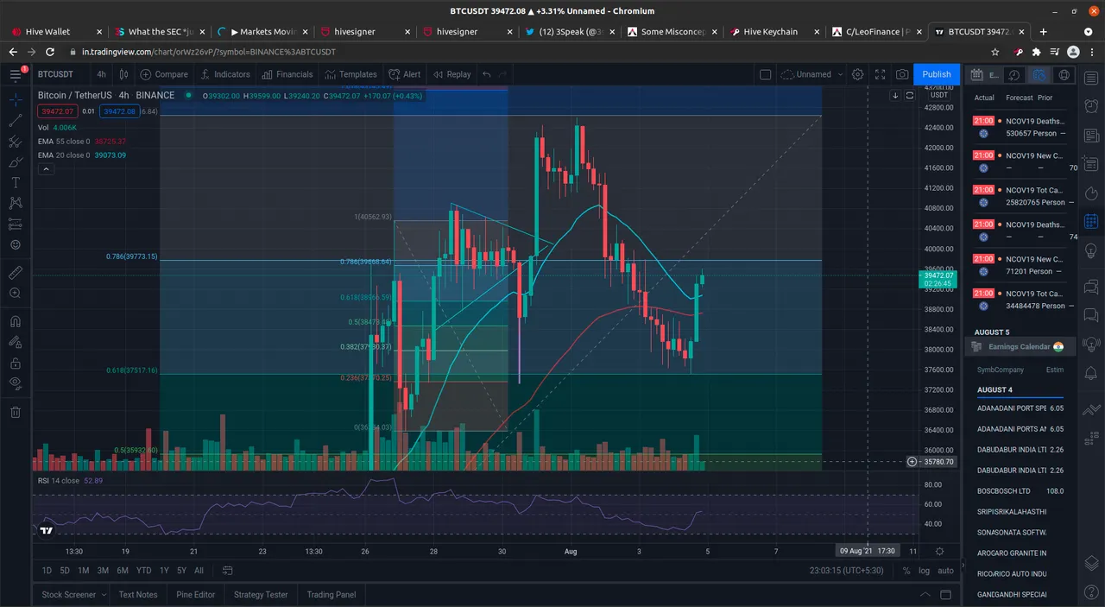The image size is (1105, 607).
Task: Select the 1D date range
Action: 47,570
